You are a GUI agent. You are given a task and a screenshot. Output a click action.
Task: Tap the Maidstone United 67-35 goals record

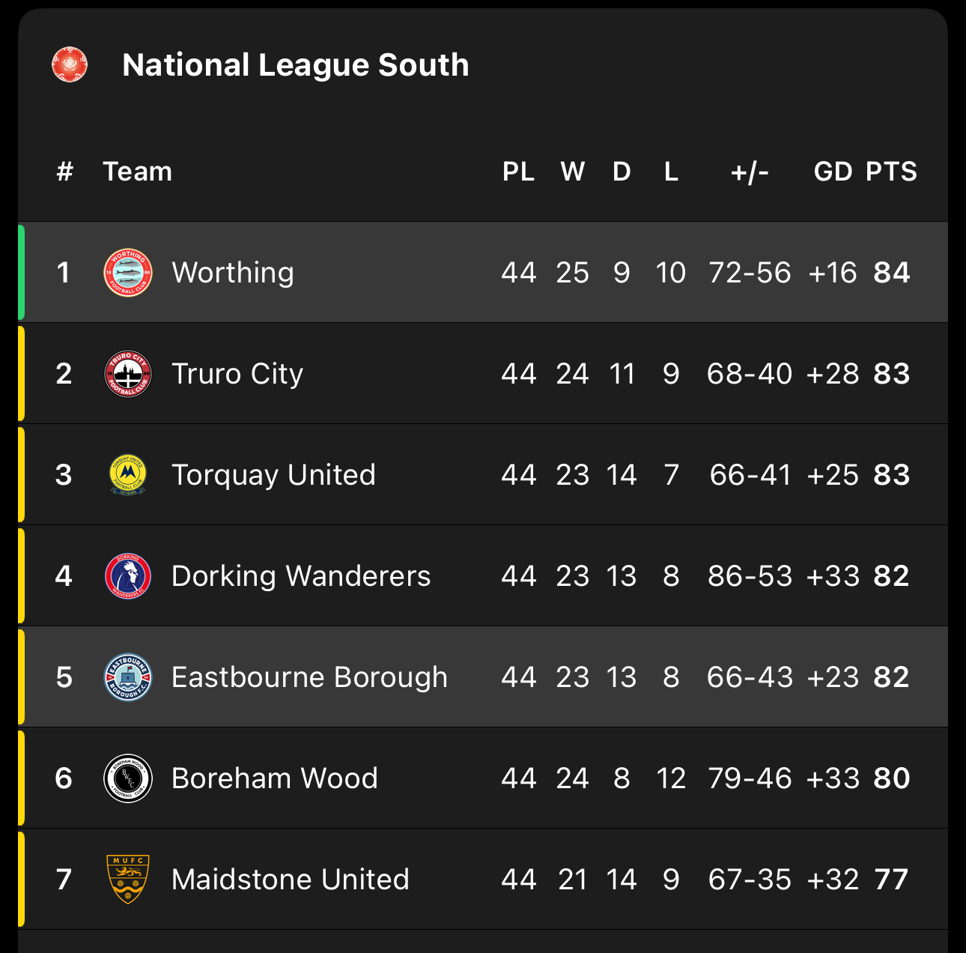point(750,880)
